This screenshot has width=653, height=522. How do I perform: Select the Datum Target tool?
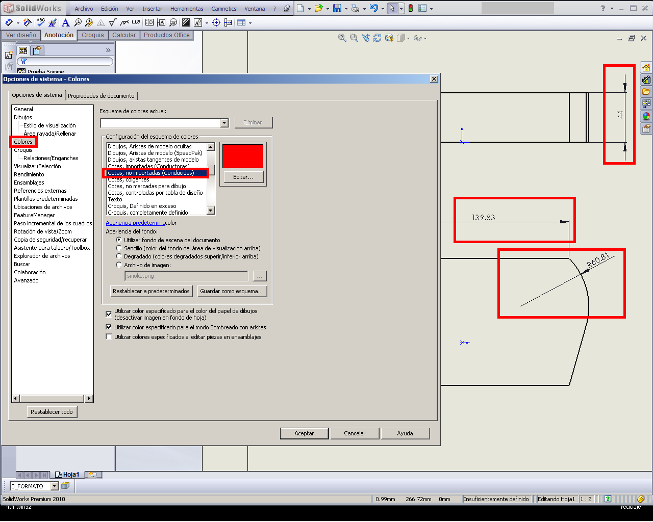pos(173,22)
